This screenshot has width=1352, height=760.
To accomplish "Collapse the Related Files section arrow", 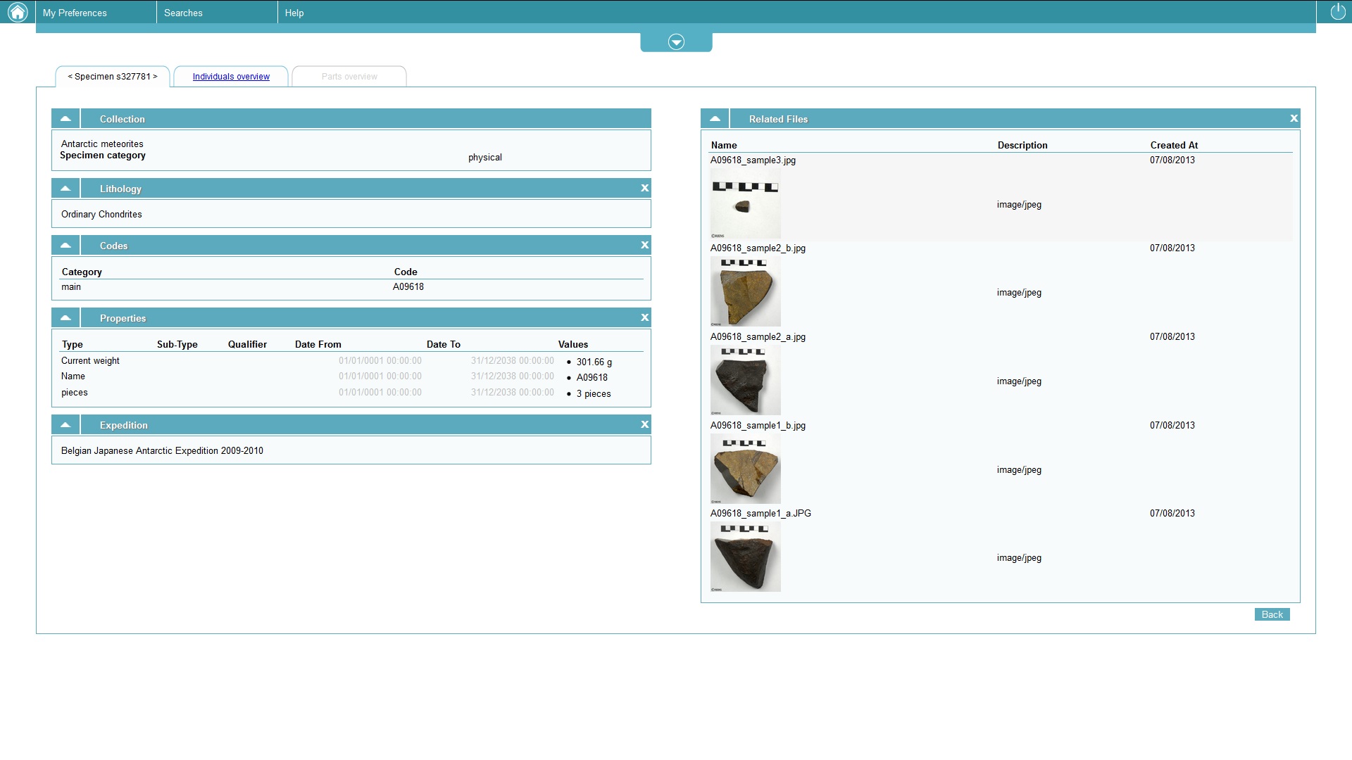I will tap(715, 118).
